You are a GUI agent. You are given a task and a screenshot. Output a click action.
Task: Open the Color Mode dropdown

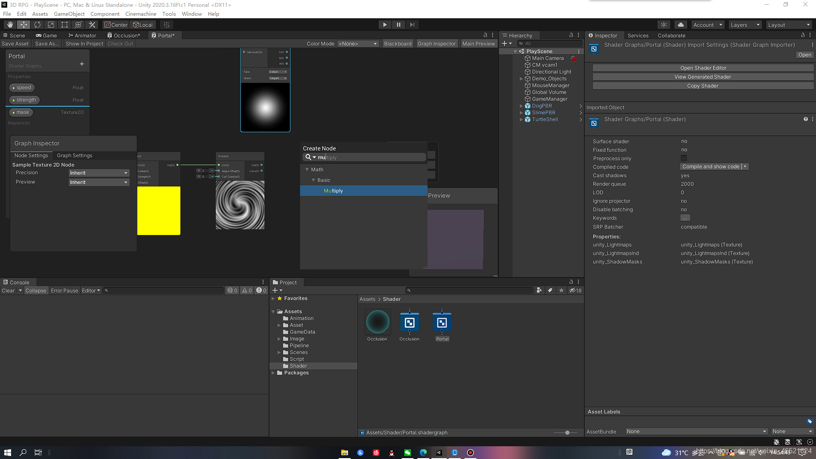point(358,44)
